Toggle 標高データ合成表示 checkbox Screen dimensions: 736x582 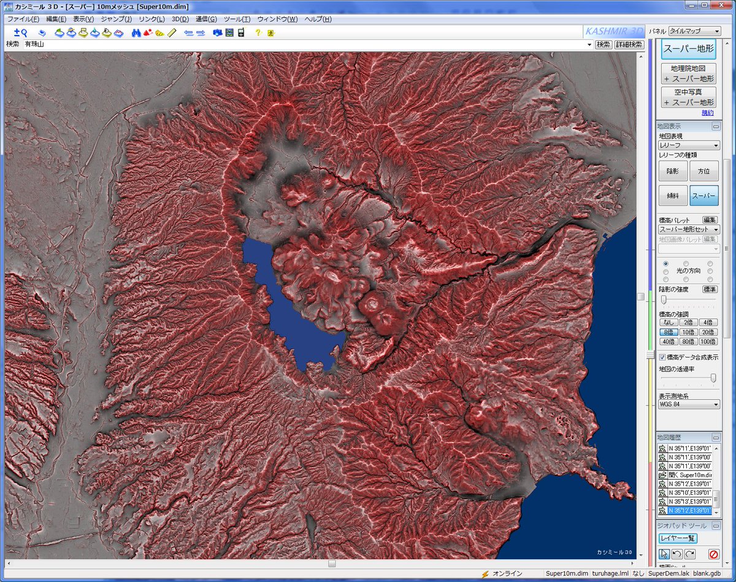662,357
